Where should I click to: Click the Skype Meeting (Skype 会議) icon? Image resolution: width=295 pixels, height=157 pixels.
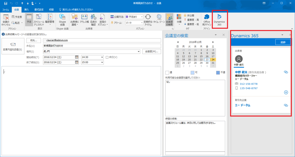point(62,20)
